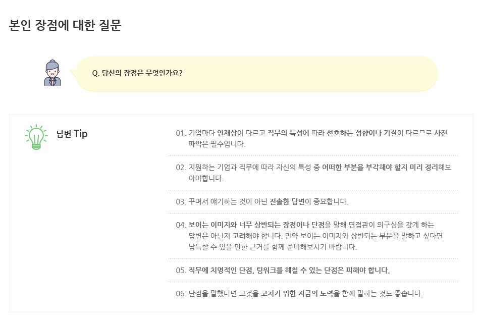Click the interviewer avatar icon

[52, 73]
